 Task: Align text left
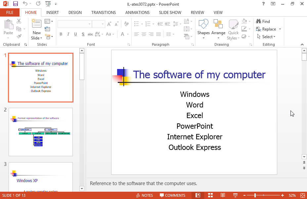pyautogui.click(x=137, y=34)
